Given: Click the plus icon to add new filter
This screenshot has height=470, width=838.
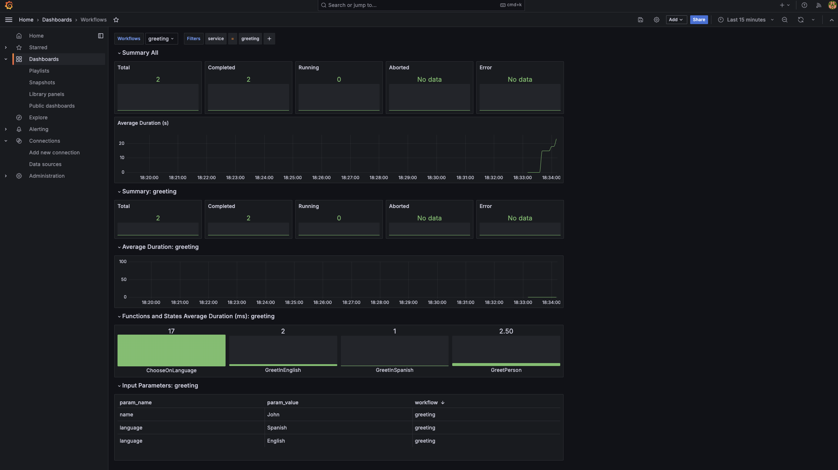Looking at the screenshot, I should pyautogui.click(x=269, y=39).
